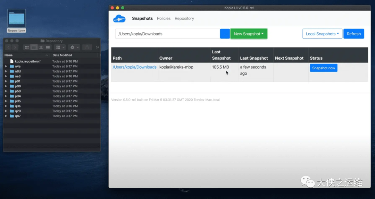Select gallery view in Finder Repository window
This screenshot has height=199, width=375.
(x=48, y=47)
